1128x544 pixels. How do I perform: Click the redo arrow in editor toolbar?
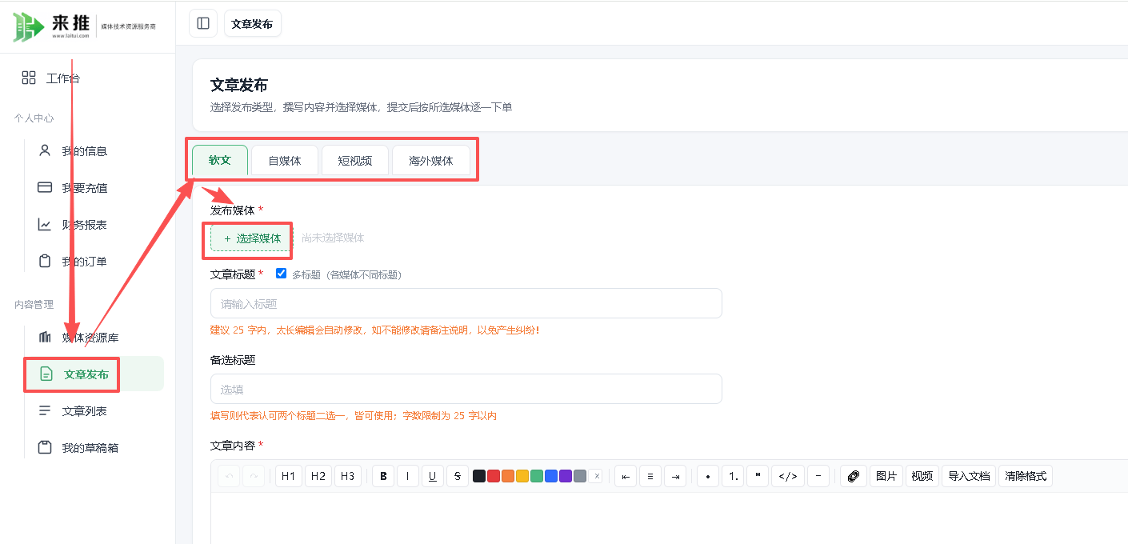tap(254, 476)
